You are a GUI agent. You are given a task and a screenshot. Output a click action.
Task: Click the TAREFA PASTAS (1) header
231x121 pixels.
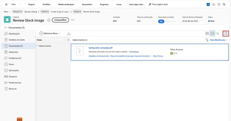tap(80, 40)
